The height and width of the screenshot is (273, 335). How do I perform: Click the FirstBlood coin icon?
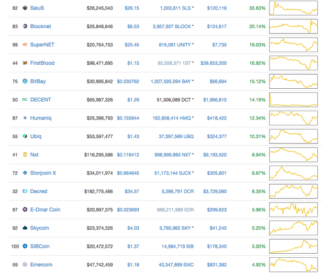[x=25, y=63]
